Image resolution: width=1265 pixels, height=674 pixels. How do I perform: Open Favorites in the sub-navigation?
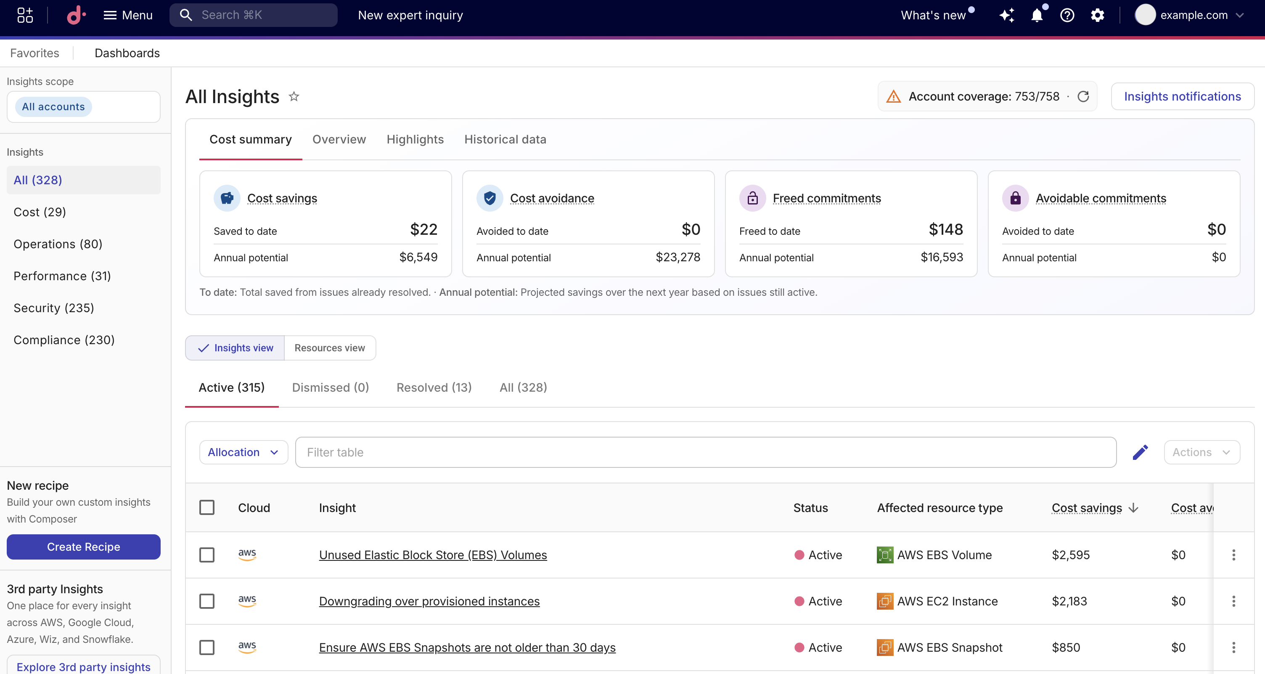[34, 53]
